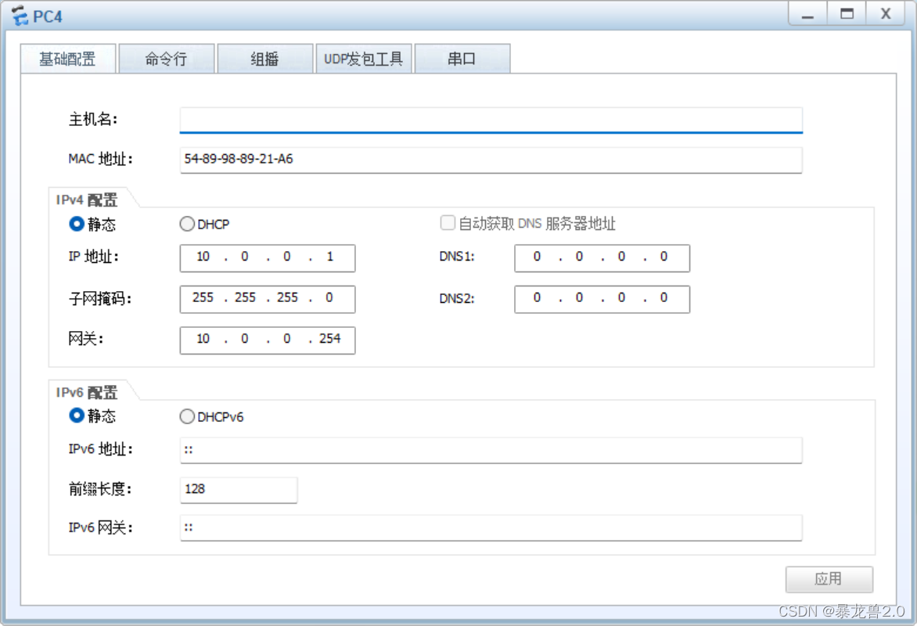
Task: Click the MAC 地址 field
Action: pos(491,159)
